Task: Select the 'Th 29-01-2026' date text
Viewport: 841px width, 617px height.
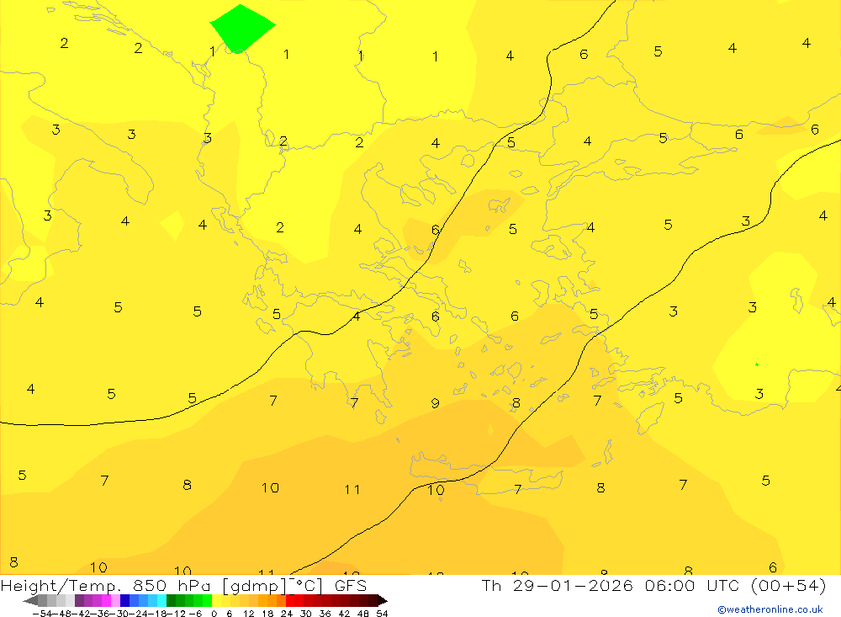Action: pyautogui.click(x=558, y=585)
